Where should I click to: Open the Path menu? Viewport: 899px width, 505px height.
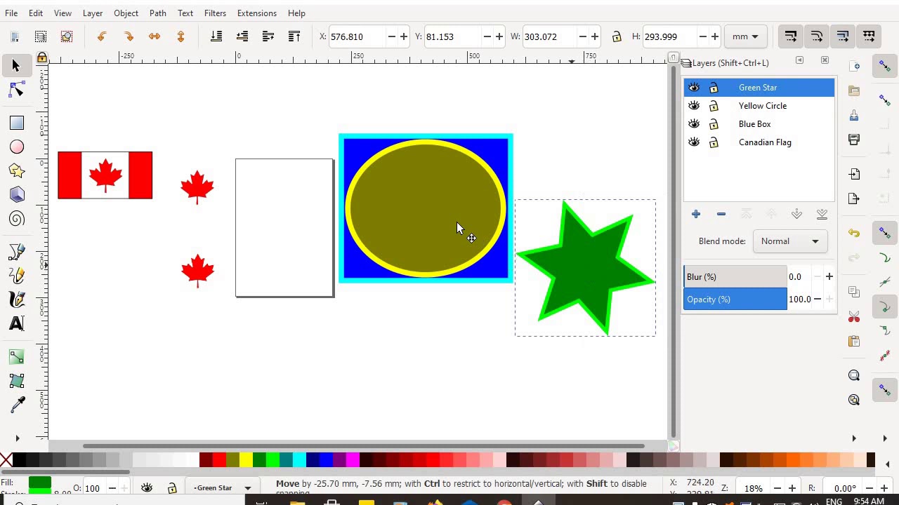click(158, 13)
